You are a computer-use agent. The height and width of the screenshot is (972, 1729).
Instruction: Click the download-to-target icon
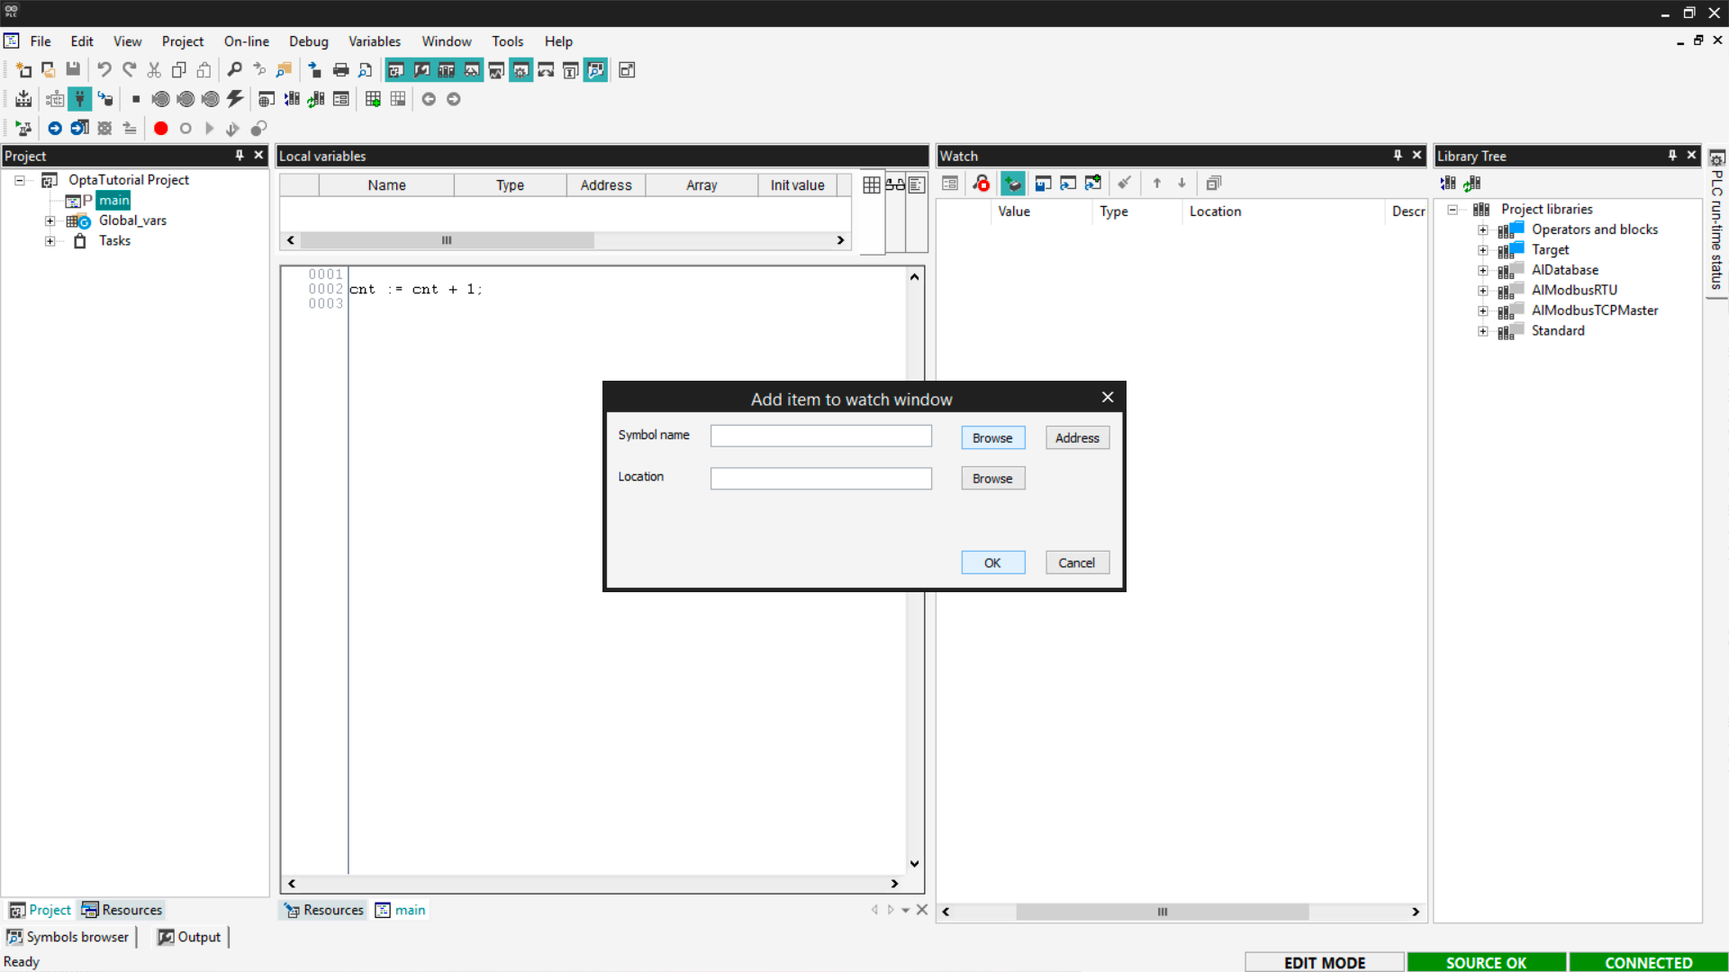tap(23, 99)
